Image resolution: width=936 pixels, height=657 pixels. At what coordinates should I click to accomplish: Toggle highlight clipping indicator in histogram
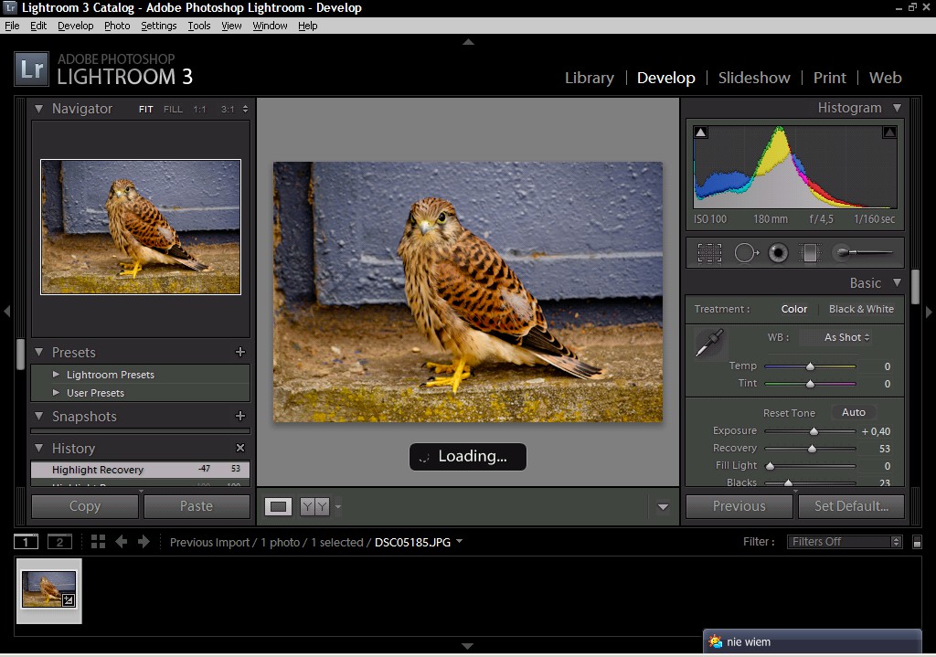coord(889,132)
